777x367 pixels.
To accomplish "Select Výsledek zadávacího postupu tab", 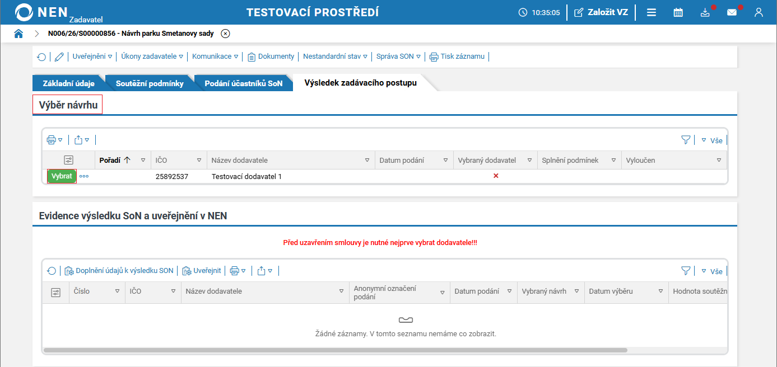I will click(360, 83).
